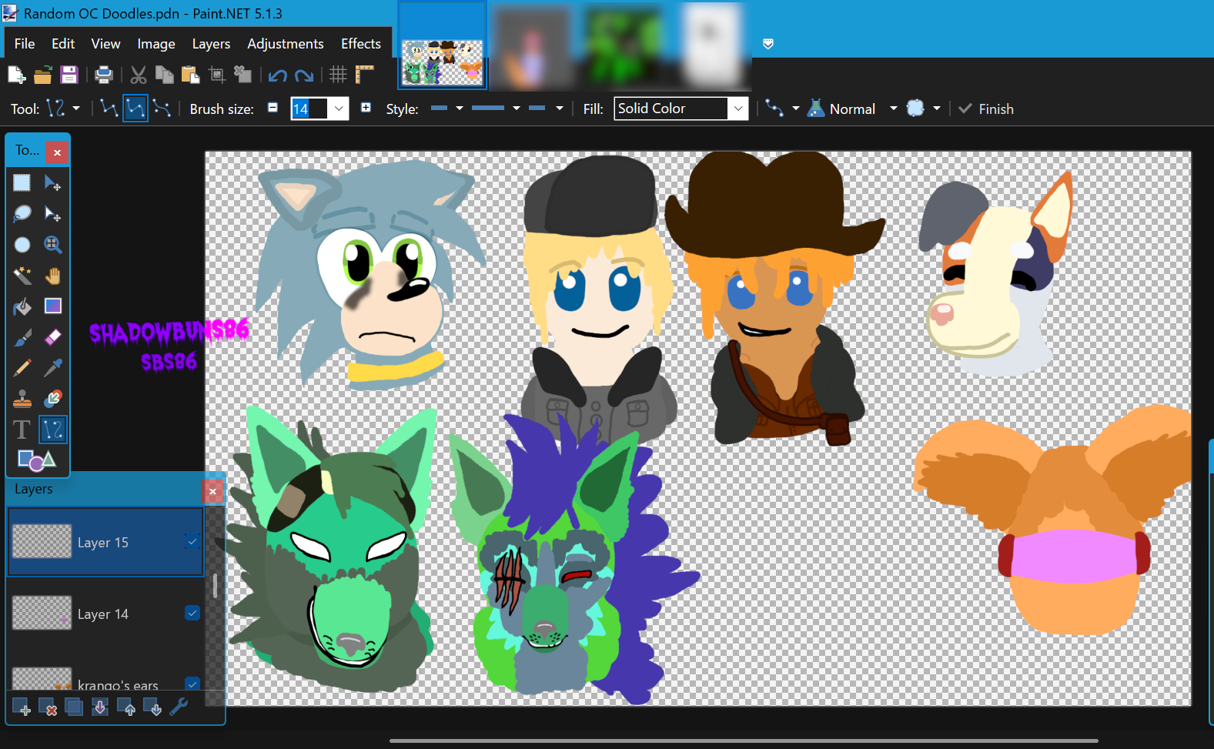Toggle the pixel grid display

click(x=338, y=75)
